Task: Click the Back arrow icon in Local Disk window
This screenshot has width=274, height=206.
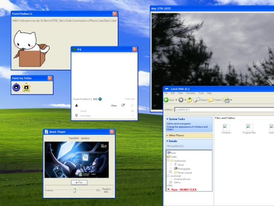Action: [x=166, y=100]
